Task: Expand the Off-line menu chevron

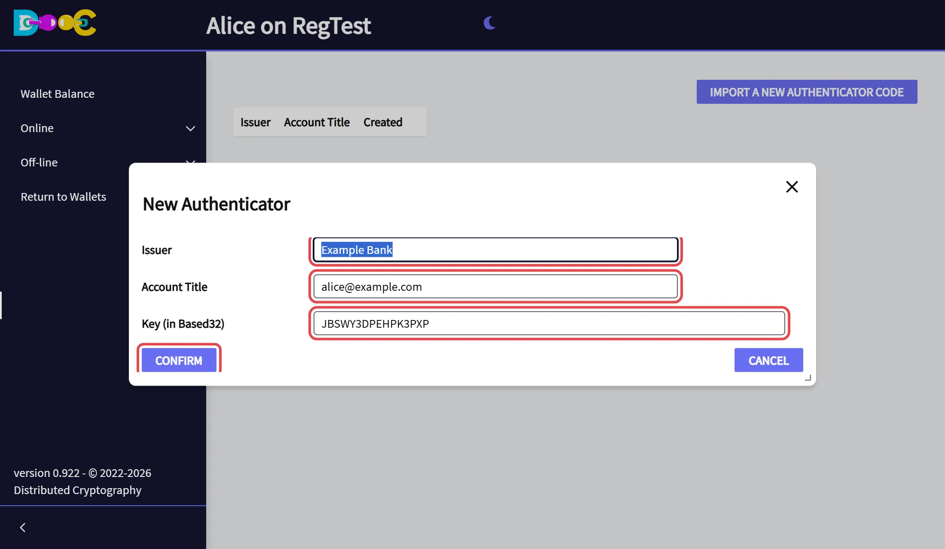Action: tap(190, 162)
